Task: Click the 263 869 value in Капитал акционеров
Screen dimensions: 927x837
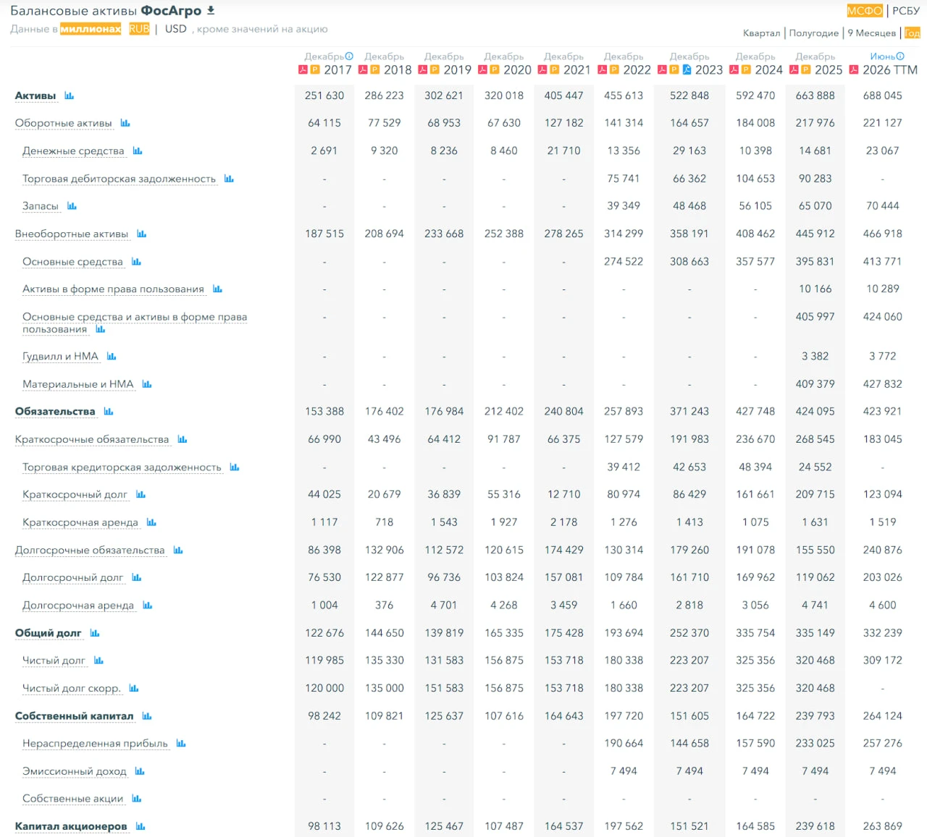Action: (883, 826)
